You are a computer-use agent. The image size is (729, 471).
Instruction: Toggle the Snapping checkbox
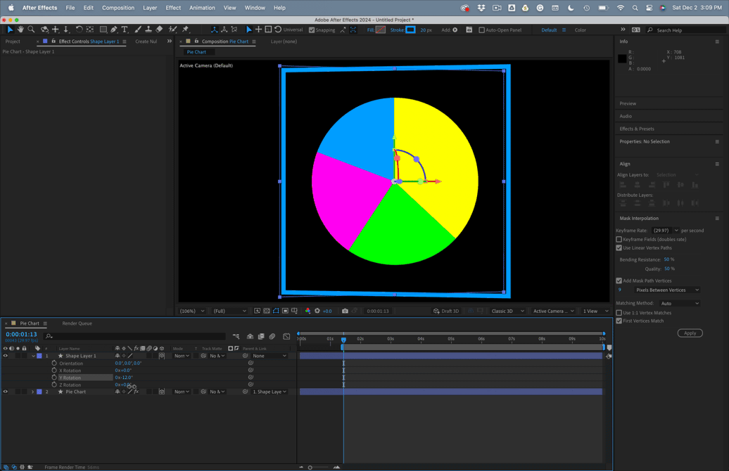click(x=312, y=30)
